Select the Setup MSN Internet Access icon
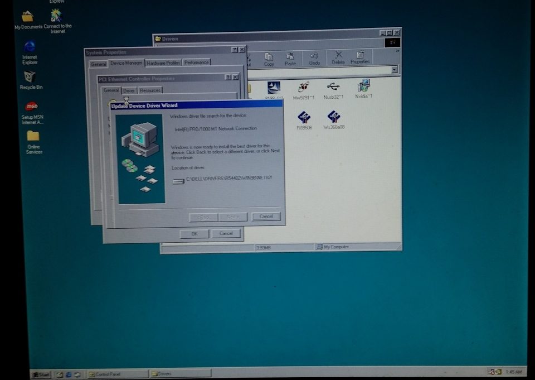The height and width of the screenshot is (380, 535). click(x=32, y=113)
